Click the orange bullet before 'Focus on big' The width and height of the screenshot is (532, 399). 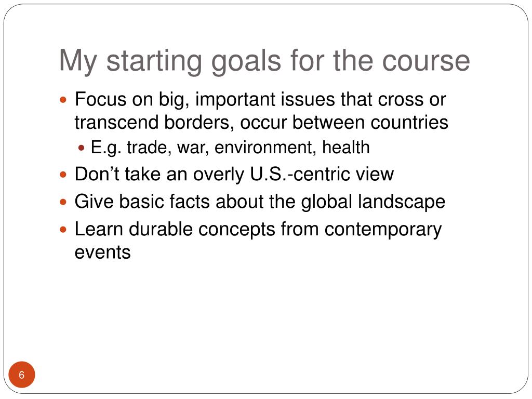pos(63,100)
